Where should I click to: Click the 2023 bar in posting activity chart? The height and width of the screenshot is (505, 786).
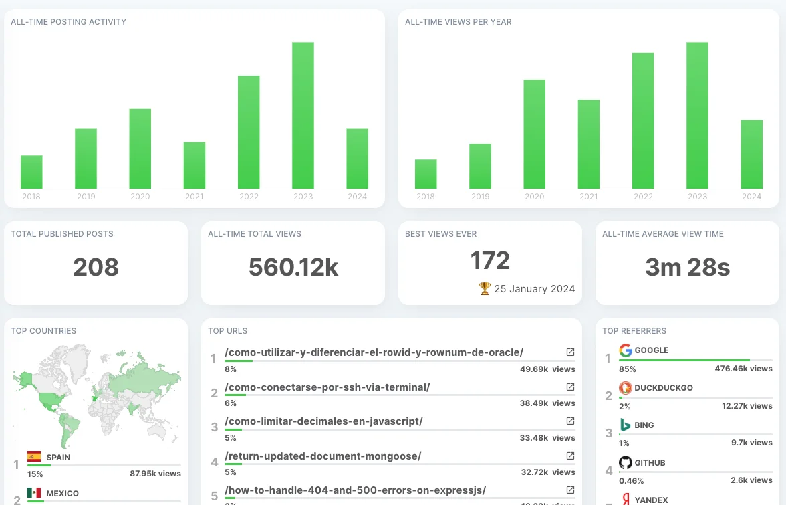click(303, 114)
